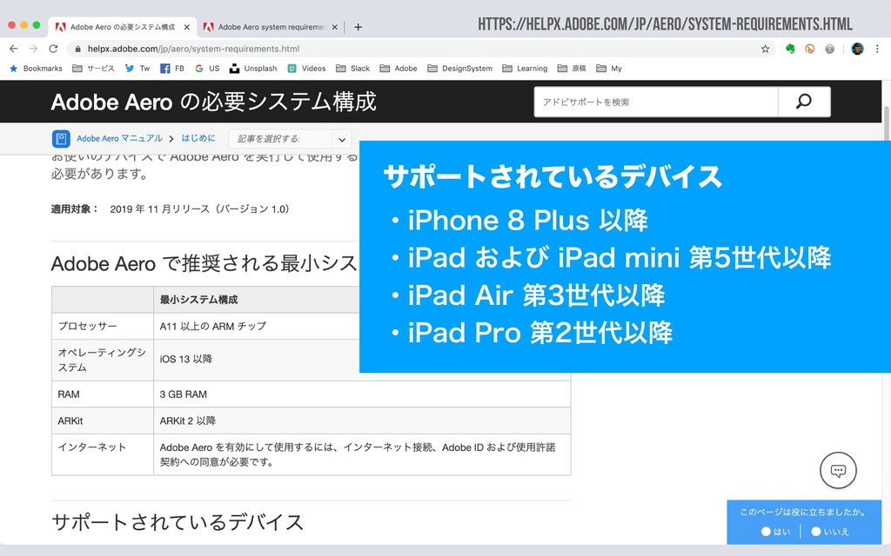Close the Adobe Aero の必要システム構成 tab
891x556 pixels.
(x=186, y=27)
